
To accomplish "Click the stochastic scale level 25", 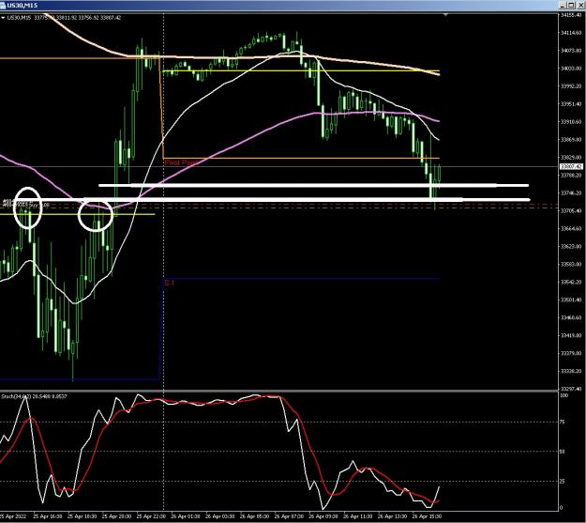I will click(x=563, y=482).
